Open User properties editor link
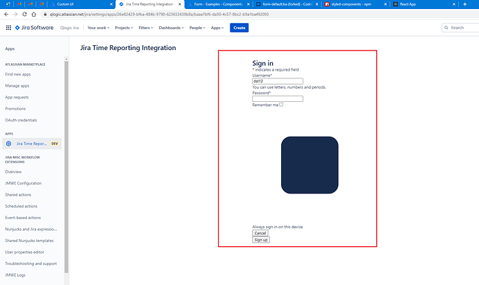This screenshot has width=479, height=285. click(24, 252)
